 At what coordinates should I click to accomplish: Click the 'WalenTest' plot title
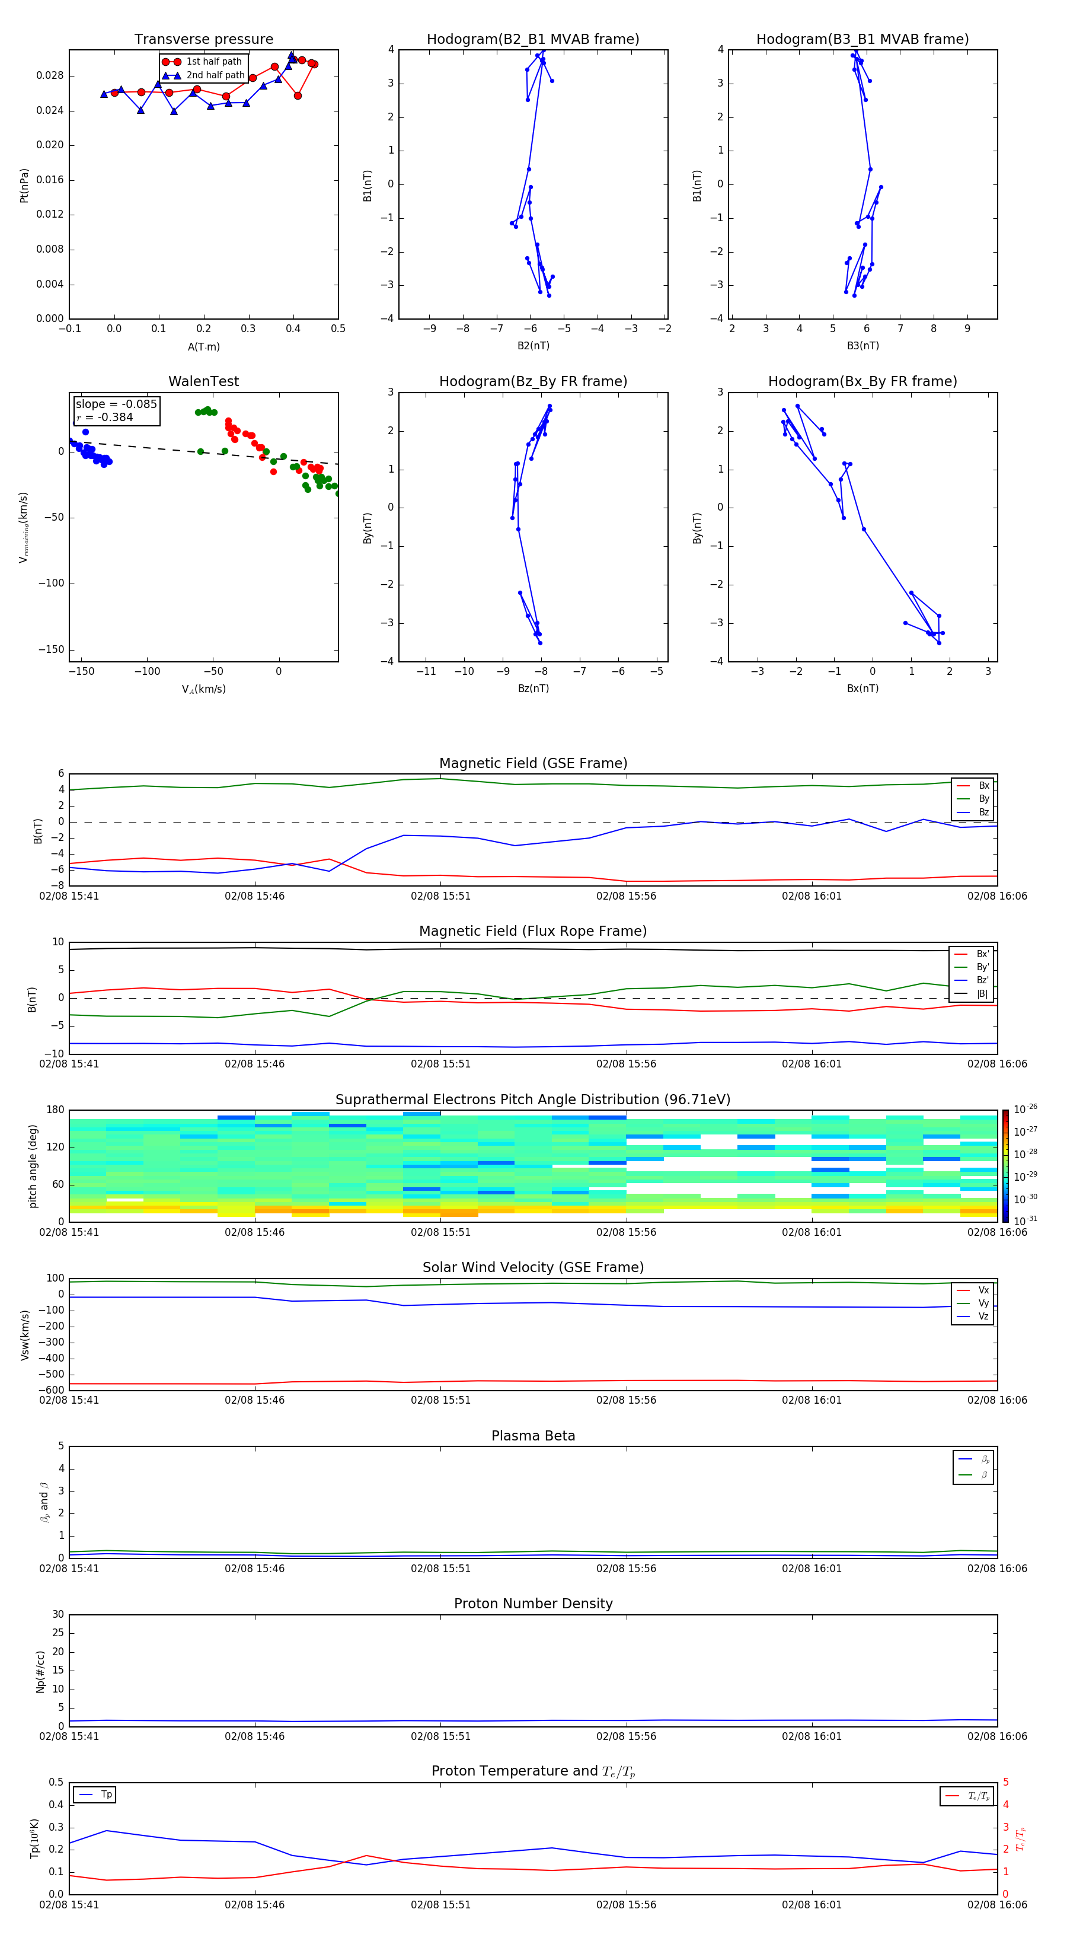coord(203,381)
